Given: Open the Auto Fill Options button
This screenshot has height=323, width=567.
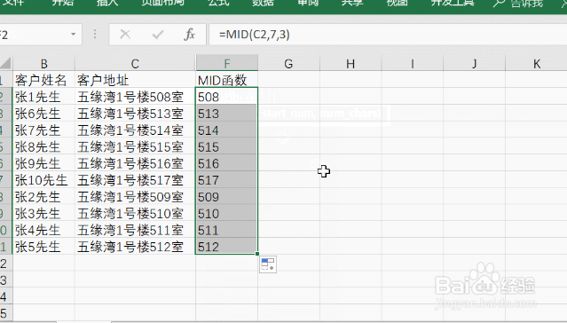Looking at the screenshot, I should 268,264.
